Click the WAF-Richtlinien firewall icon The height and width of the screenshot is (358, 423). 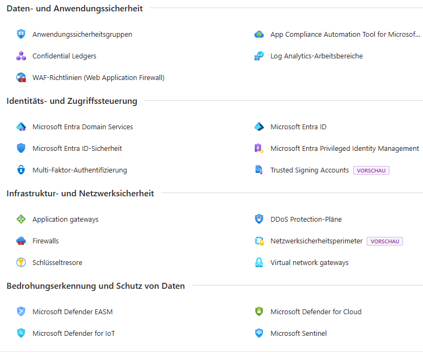(21, 77)
